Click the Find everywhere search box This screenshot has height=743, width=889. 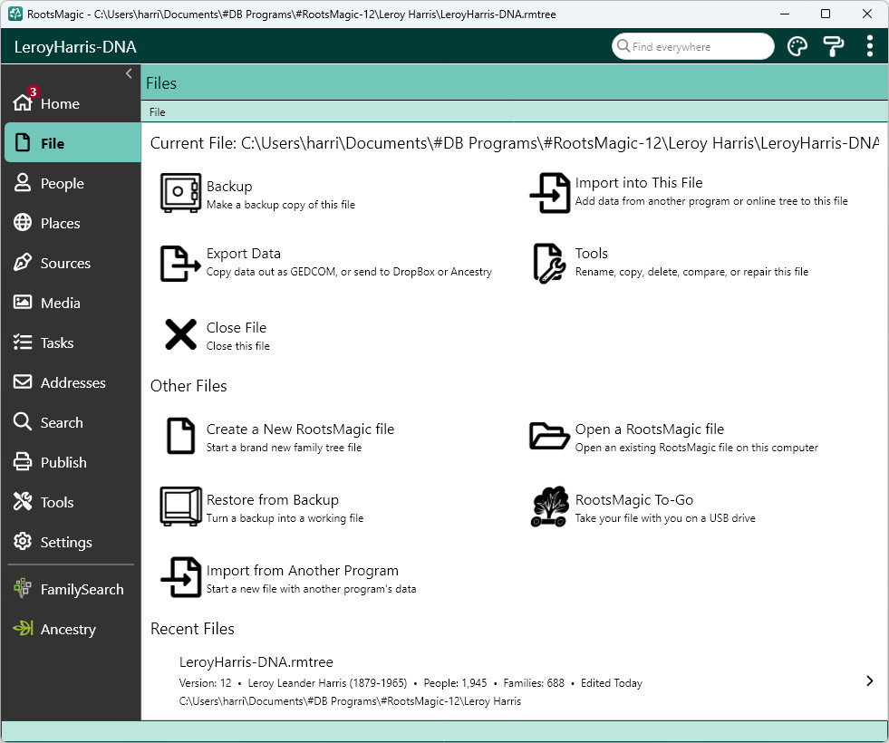[693, 46]
